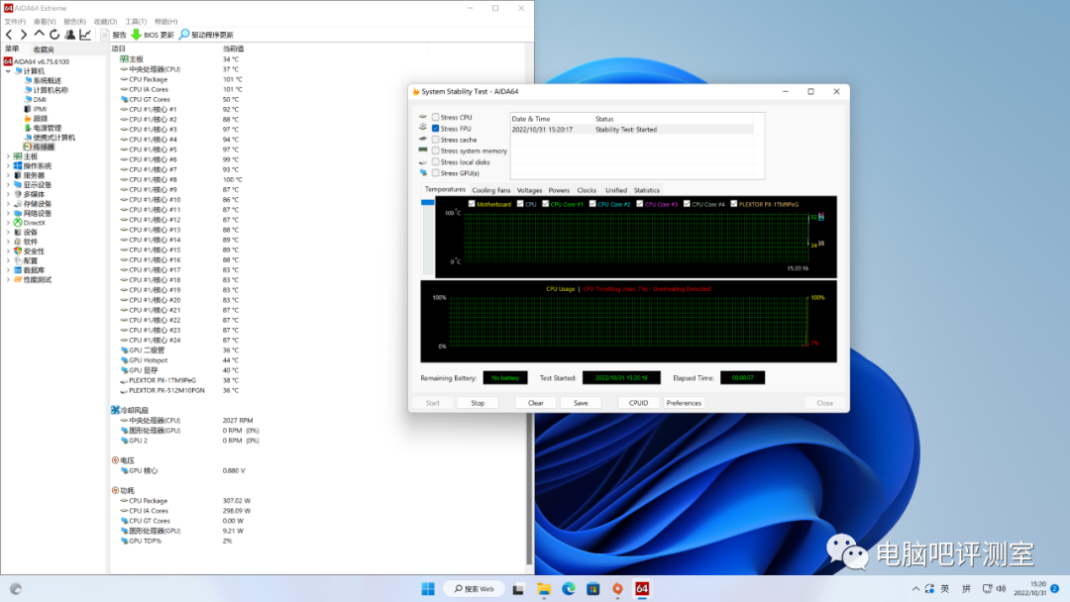Select the Stability Test: Started log row
1070x602 pixels.
tap(632, 129)
